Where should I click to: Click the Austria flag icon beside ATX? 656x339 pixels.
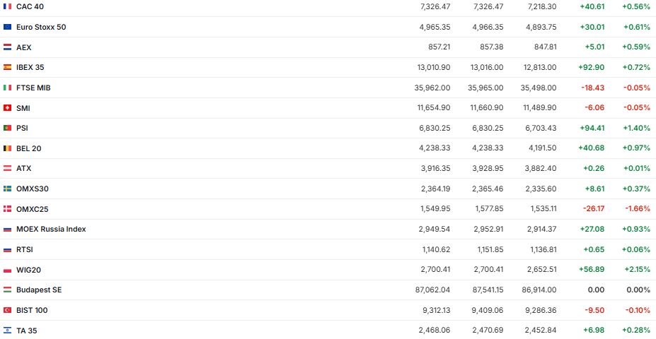pyautogui.click(x=8, y=168)
